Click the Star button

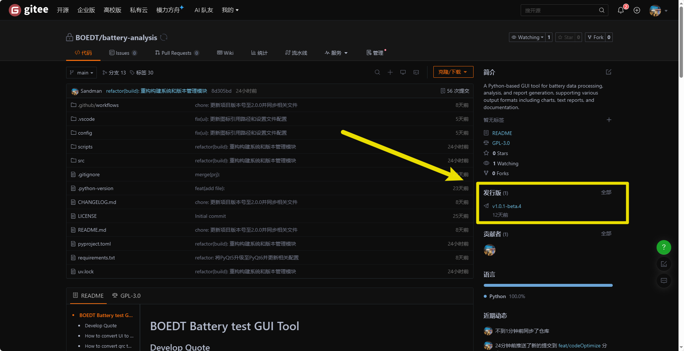(x=565, y=37)
